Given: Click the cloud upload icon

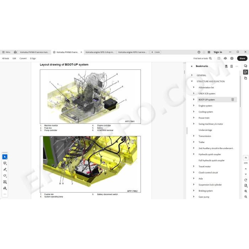Looking at the screenshot, I should (225, 58).
